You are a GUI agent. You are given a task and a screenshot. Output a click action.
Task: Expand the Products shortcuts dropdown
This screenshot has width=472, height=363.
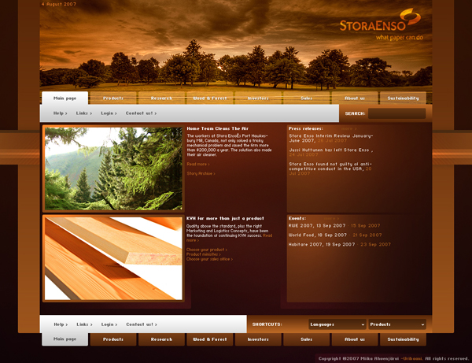coord(397,324)
